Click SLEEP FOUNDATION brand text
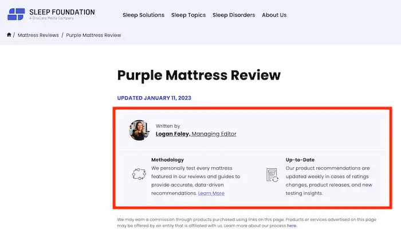The image size is (401, 237). pyautogui.click(x=62, y=12)
